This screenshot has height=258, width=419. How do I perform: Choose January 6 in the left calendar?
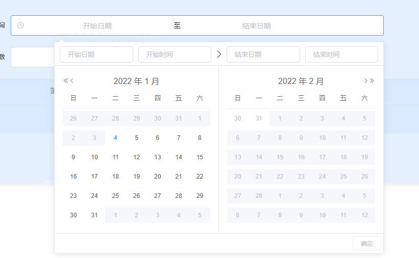[158, 138]
